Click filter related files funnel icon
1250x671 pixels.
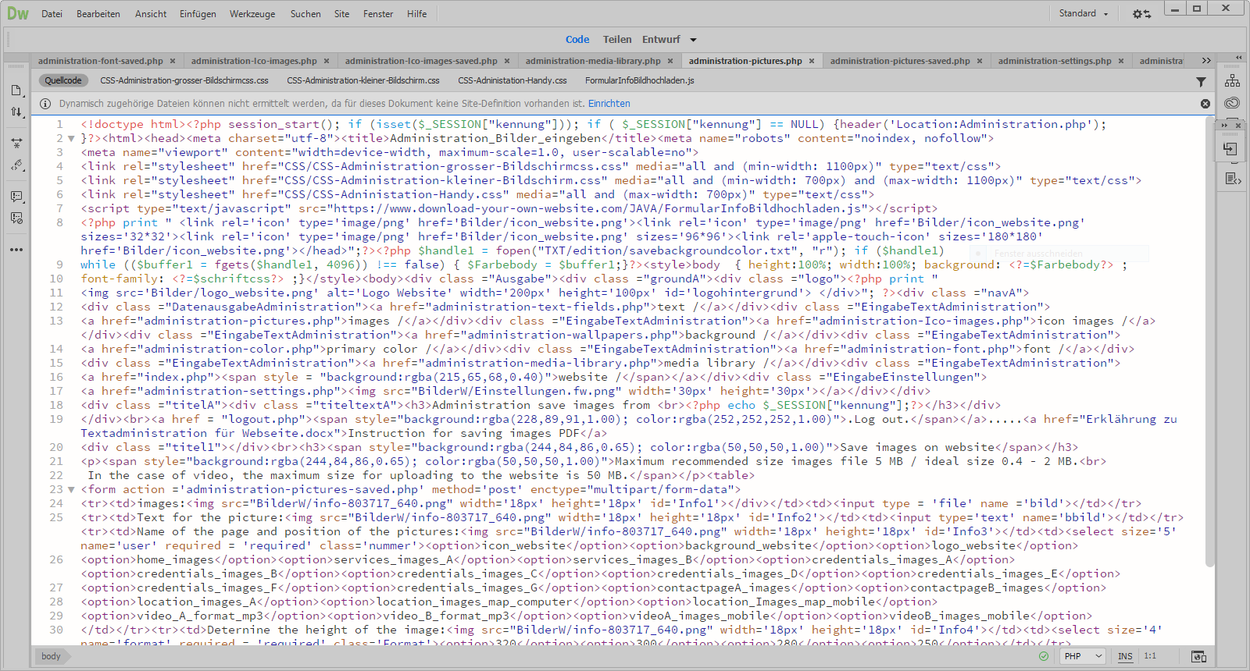[1201, 81]
